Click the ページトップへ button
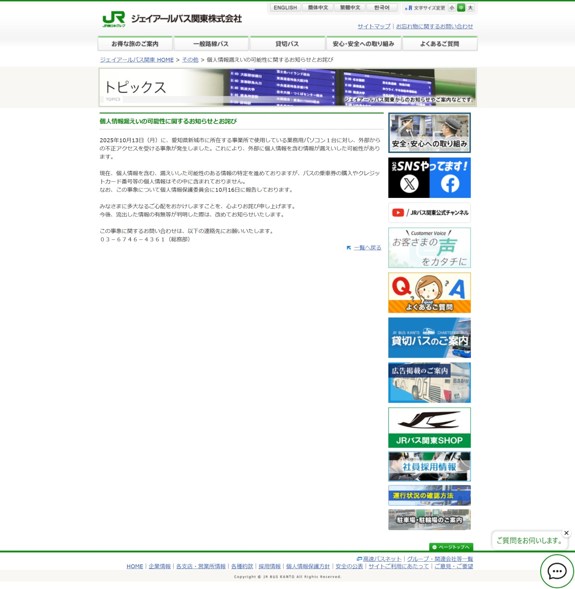 (451, 547)
